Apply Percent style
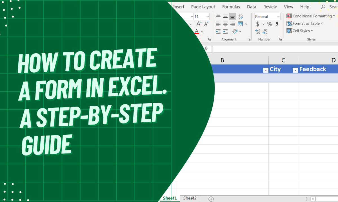 (x=270, y=24)
